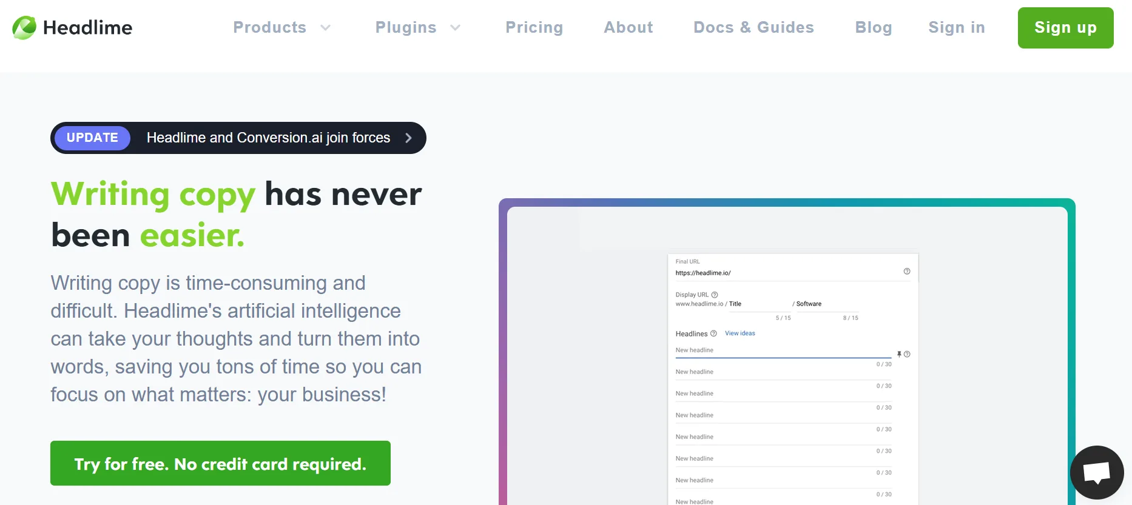Image resolution: width=1132 pixels, height=505 pixels.
Task: Open Docs & Guides in navigation
Action: tap(753, 28)
